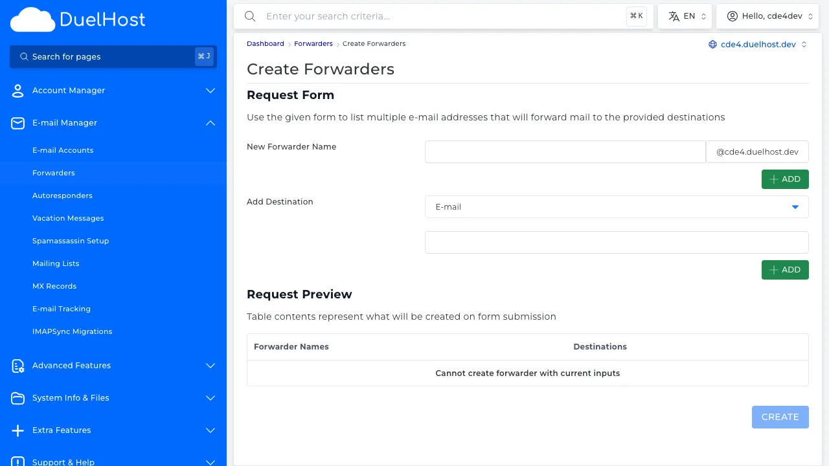829x466 pixels.
Task: Expand the Support & Help section
Action: (210, 462)
